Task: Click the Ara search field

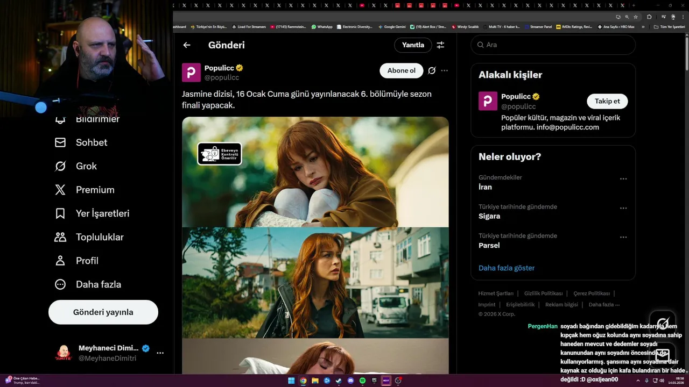Action: pos(553,45)
